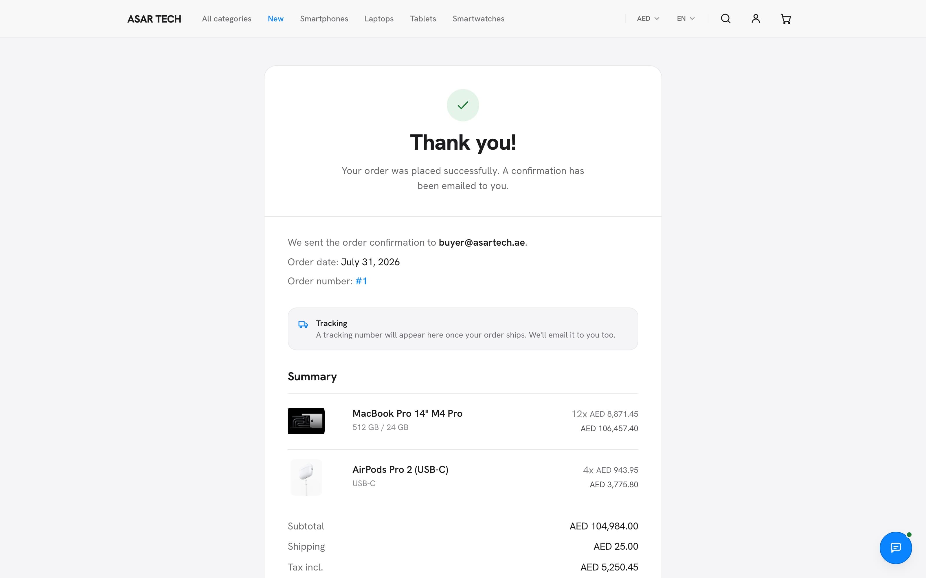
Task: Go to ASAR TECH home logo
Action: click(x=154, y=19)
